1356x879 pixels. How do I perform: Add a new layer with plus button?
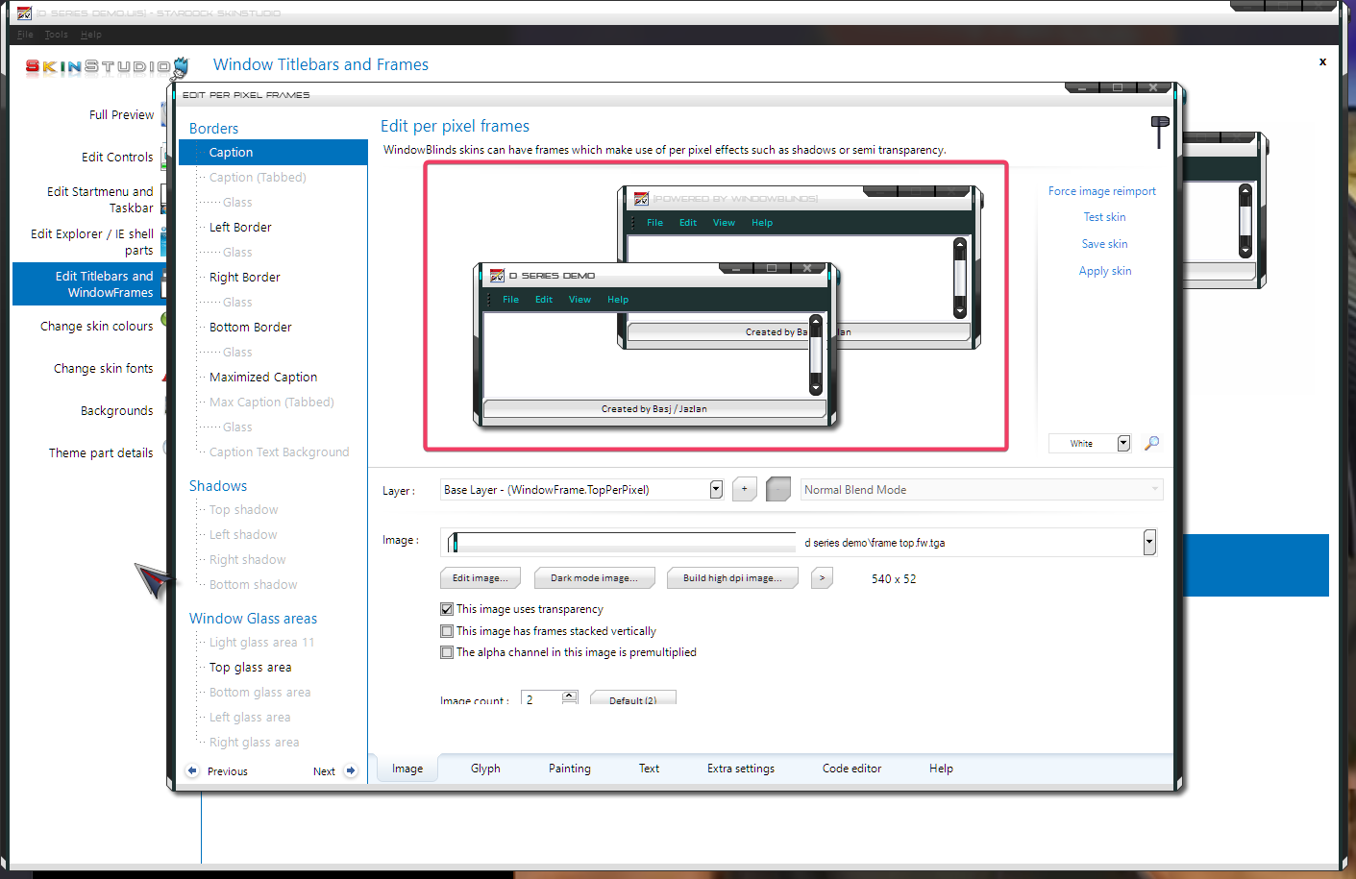click(744, 489)
